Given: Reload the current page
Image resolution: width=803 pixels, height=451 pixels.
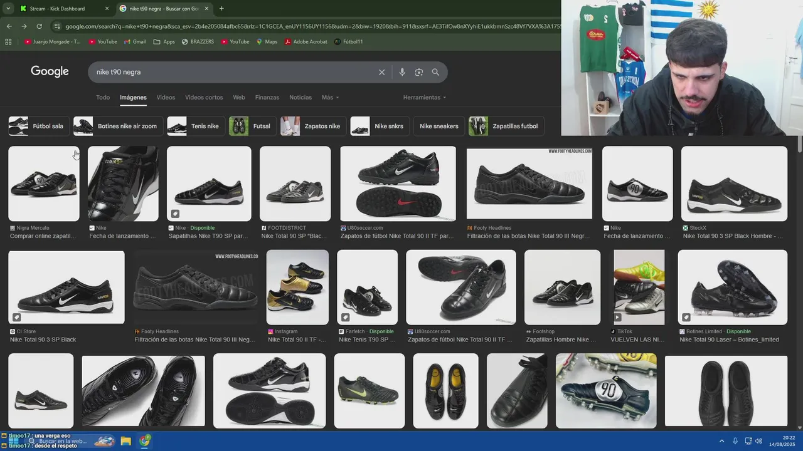Looking at the screenshot, I should (39, 26).
